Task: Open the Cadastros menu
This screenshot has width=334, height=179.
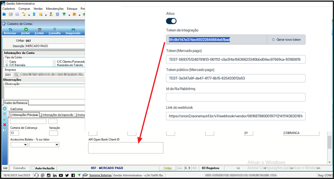Action: (x=9, y=9)
